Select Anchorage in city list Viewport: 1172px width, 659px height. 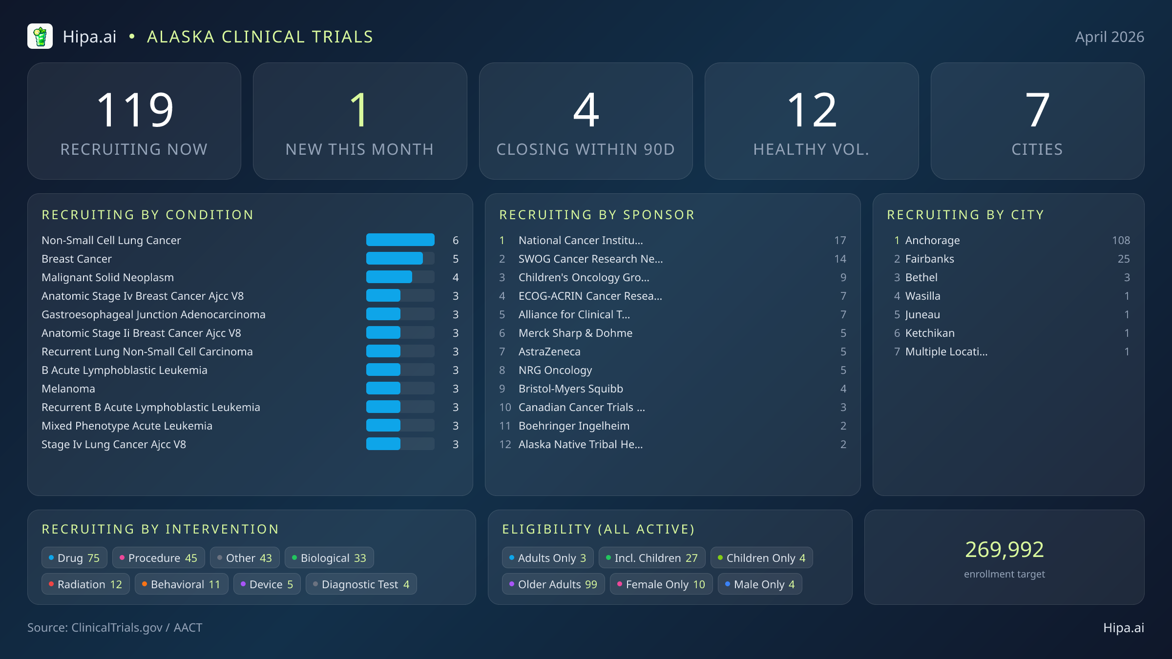(1008, 240)
